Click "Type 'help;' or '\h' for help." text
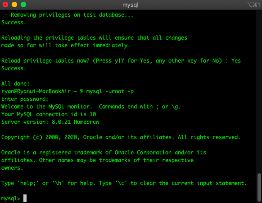The height and width of the screenshot is (203, 262). pyautogui.click(x=49, y=183)
